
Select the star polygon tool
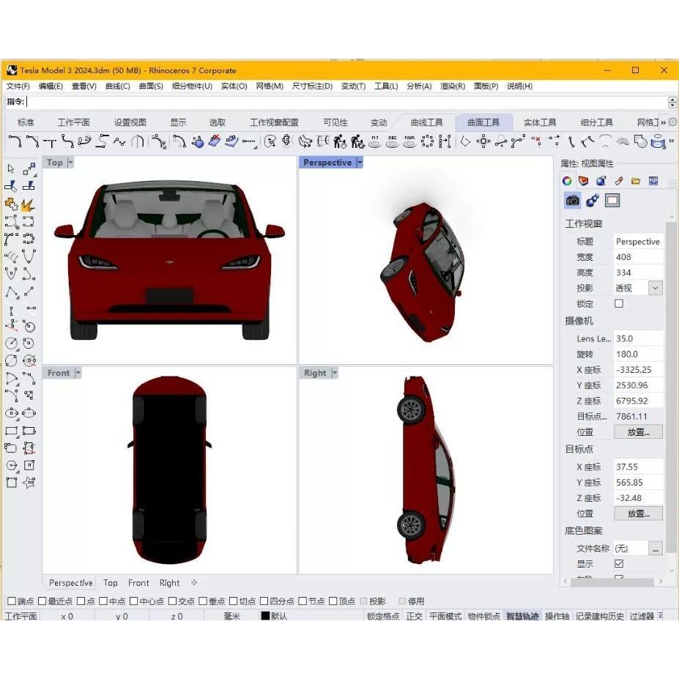pos(29,483)
